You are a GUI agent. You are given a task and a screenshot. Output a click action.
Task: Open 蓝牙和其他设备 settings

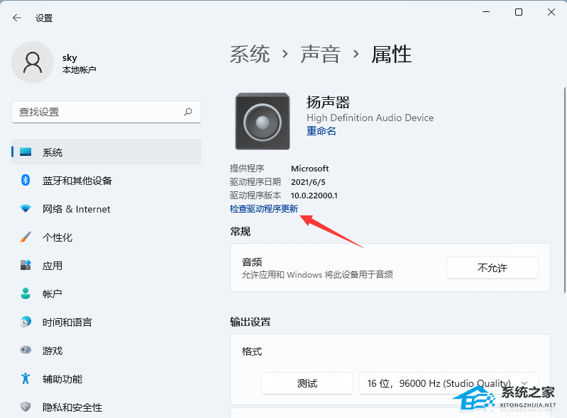pos(106,180)
